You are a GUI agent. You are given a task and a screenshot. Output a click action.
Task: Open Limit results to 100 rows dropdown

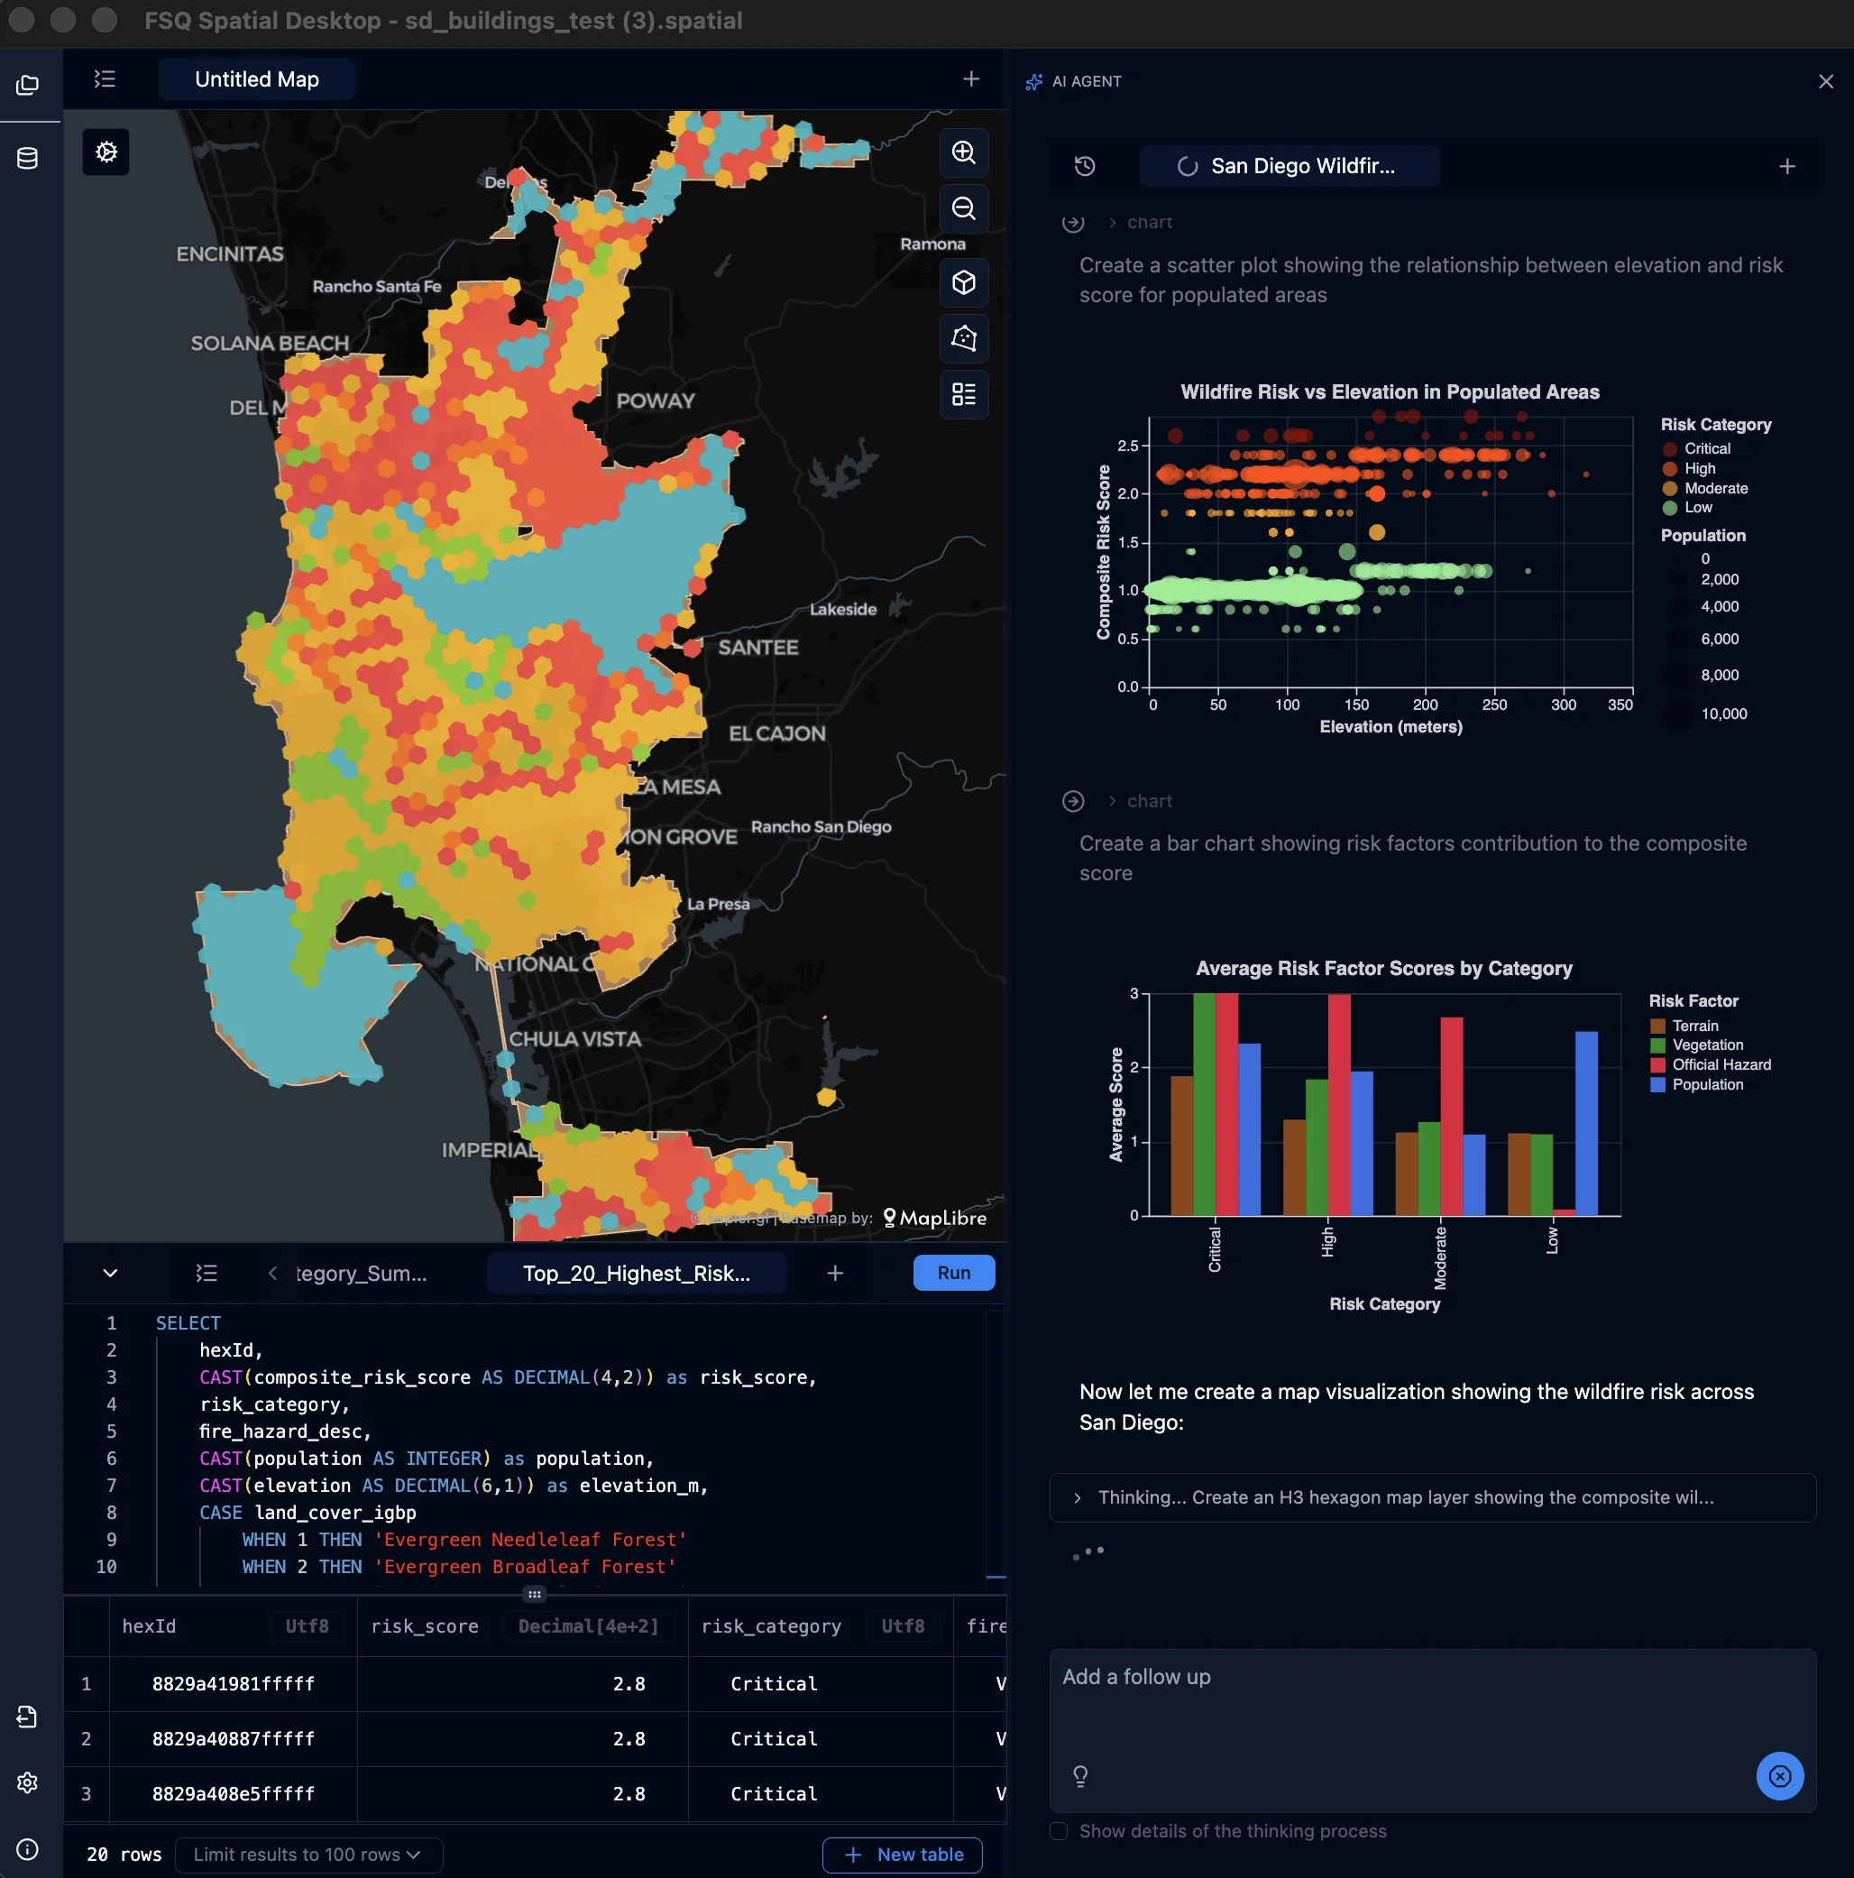point(308,1855)
